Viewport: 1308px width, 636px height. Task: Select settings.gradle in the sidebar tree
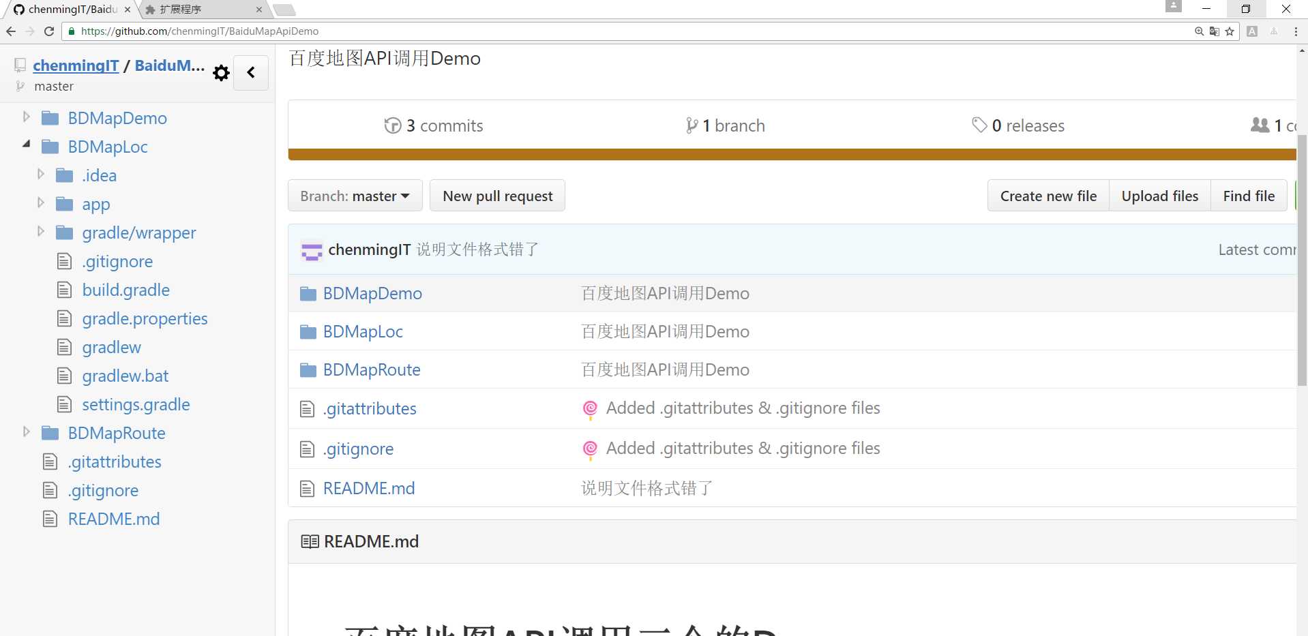[x=136, y=405]
